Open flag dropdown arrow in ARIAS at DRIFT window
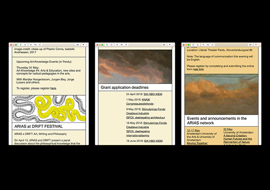270x190 pixels. coord(87,45)
